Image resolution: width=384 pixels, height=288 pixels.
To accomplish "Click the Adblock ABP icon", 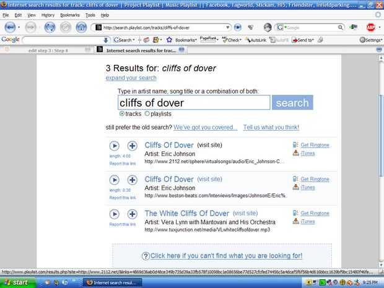I will (371, 27).
